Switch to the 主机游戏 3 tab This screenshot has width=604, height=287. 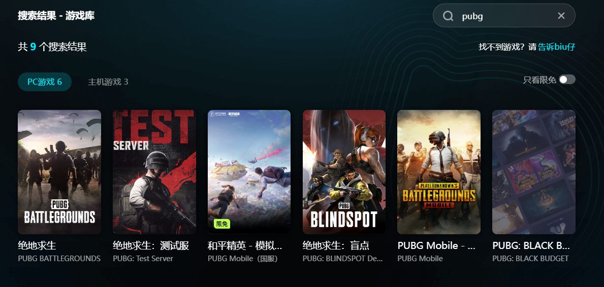(x=108, y=82)
